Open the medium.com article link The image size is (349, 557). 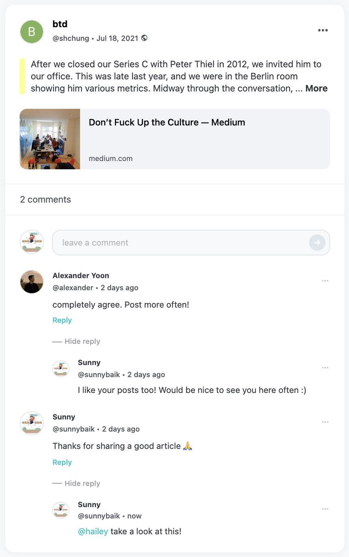pyautogui.click(x=110, y=158)
